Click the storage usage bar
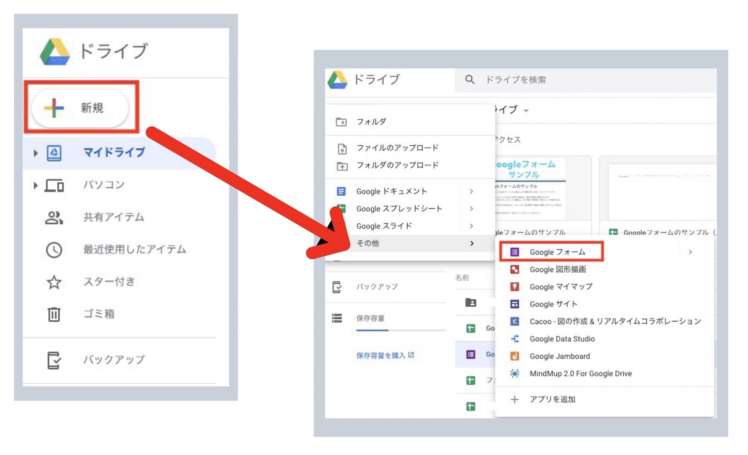748x455 pixels. click(x=400, y=330)
